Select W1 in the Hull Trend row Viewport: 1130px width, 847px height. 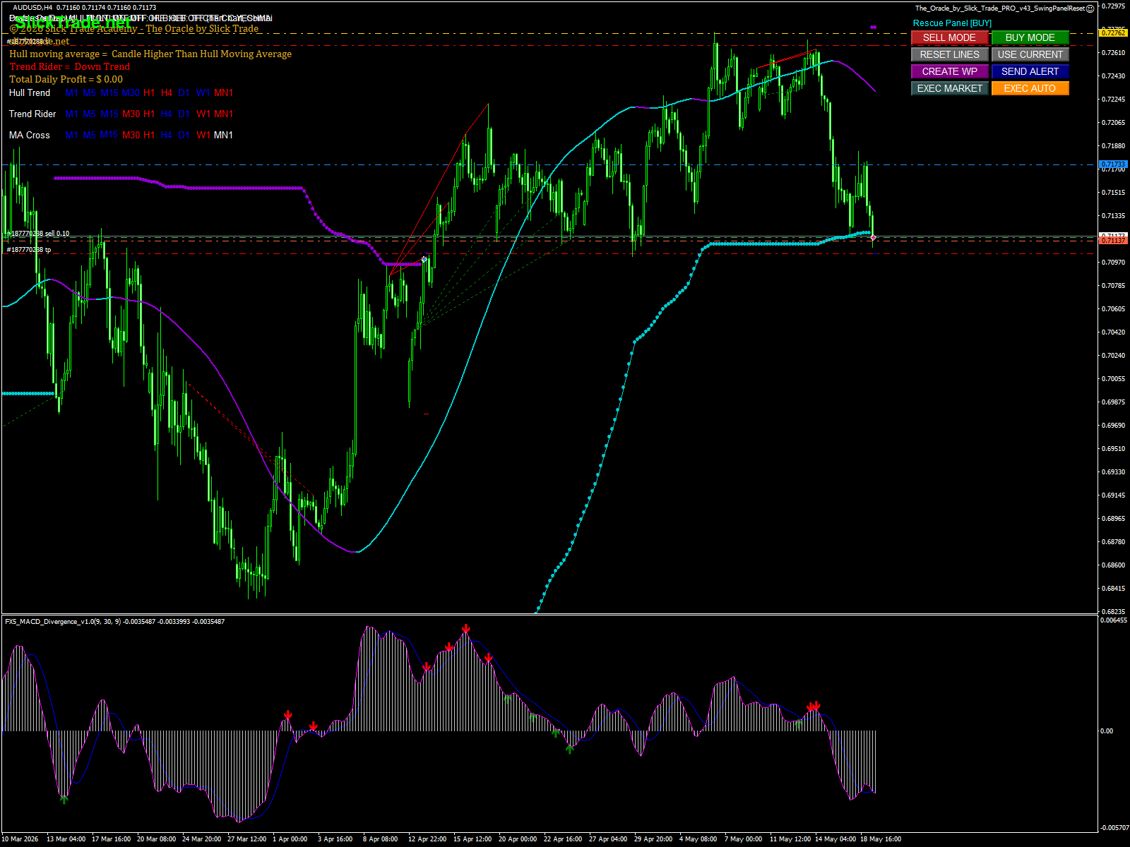[x=203, y=92]
